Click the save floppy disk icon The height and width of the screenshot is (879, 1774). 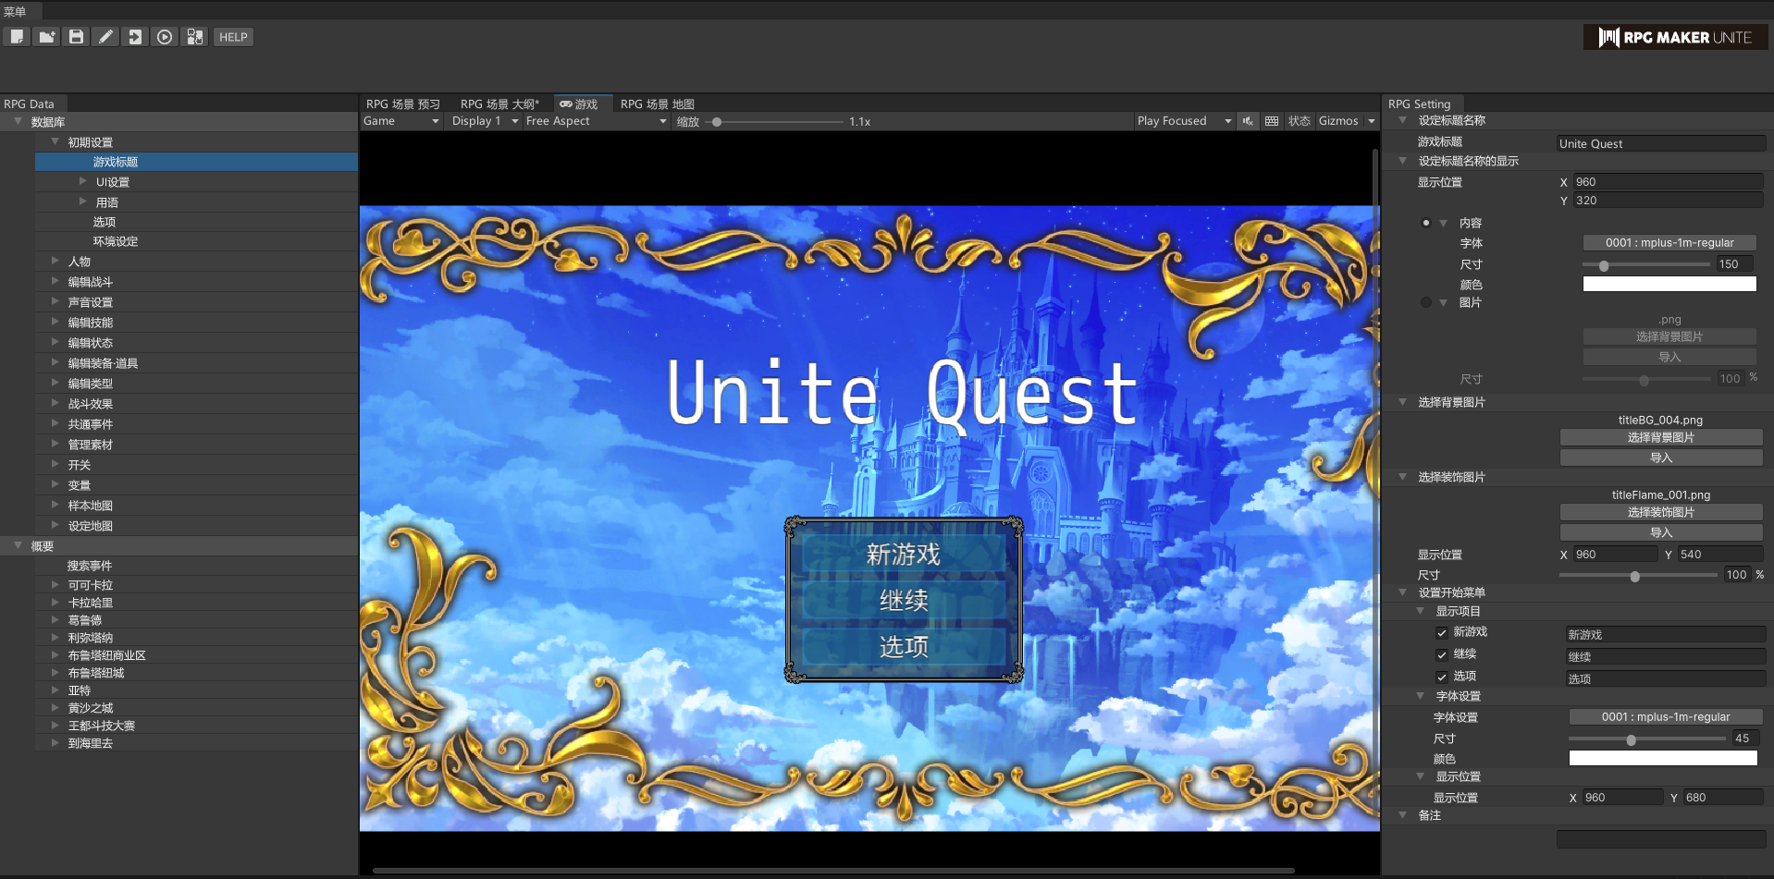(x=76, y=37)
